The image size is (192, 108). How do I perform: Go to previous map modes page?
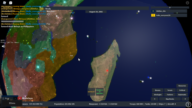(155, 99)
